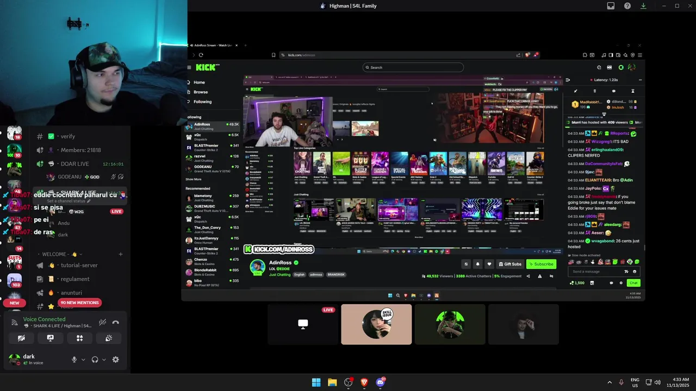The width and height of the screenshot is (696, 391).
Task: Open server icon with 18 badge
Action: (x=14, y=133)
